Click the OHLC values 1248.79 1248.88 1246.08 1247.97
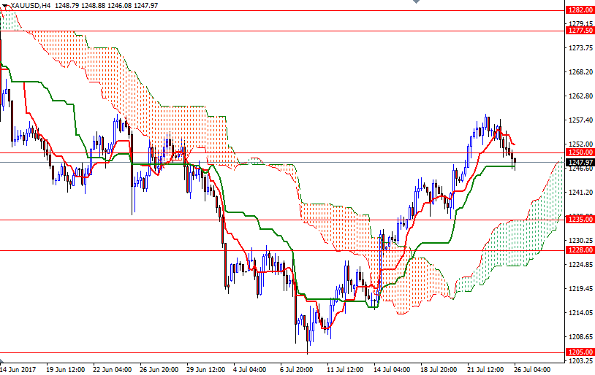This screenshot has width=595, height=375. coord(106,6)
